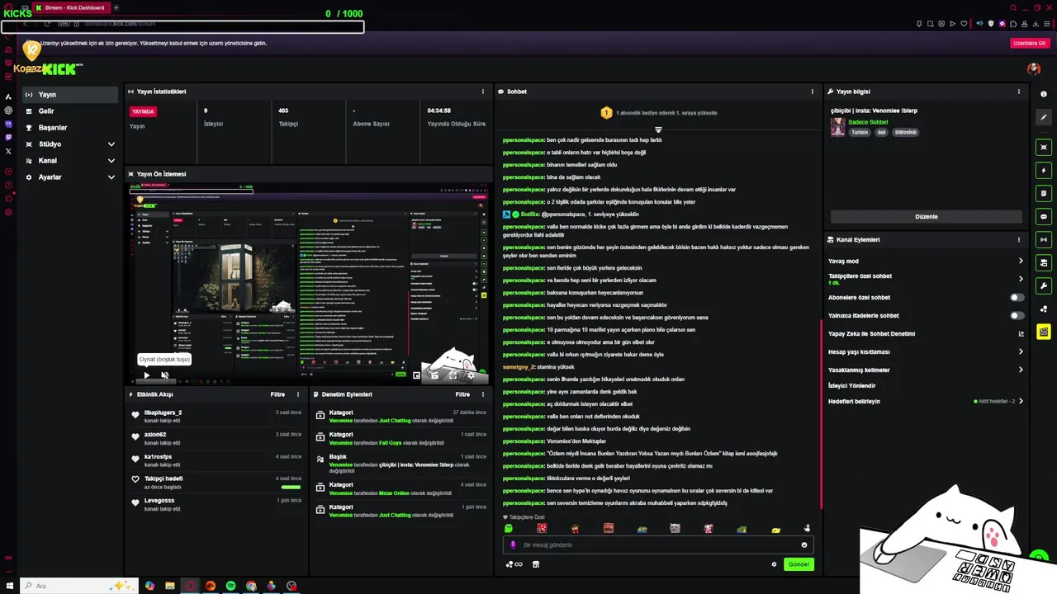The width and height of the screenshot is (1057, 594).
Task: Open user profile avatar at top right
Action: tap(1033, 68)
